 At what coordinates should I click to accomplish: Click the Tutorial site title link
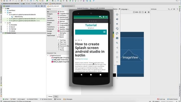point(91,25)
